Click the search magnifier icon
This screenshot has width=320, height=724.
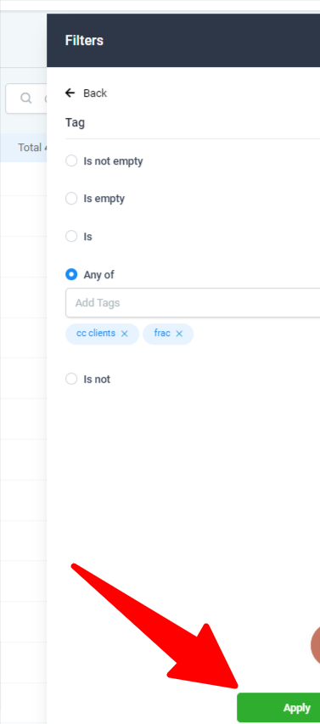(26, 98)
